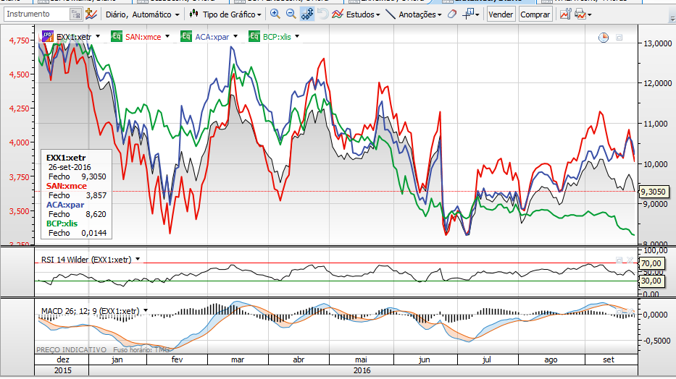676x379 pixels.
Task: Click the add comparison chart icon
Action: coord(91,14)
